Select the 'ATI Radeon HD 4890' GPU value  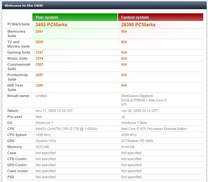click(137, 141)
